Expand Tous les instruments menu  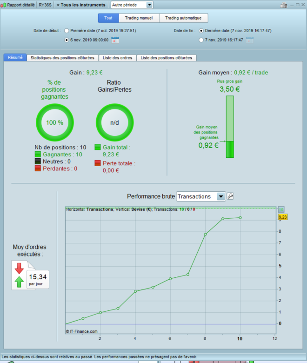81,5
